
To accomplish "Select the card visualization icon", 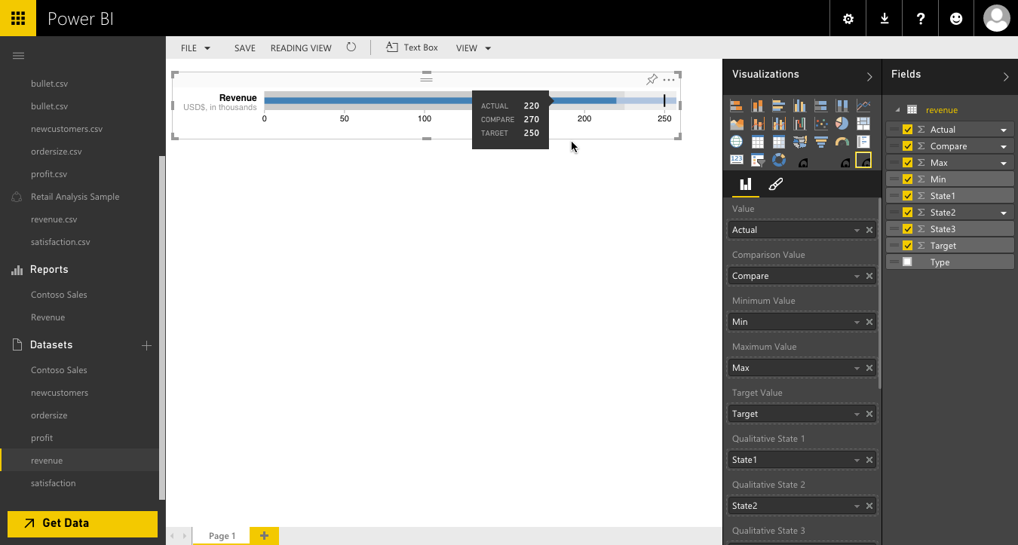I will 737,160.
